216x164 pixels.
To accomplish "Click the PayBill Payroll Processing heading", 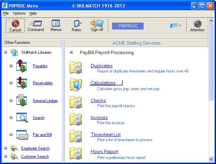I will [106, 53].
